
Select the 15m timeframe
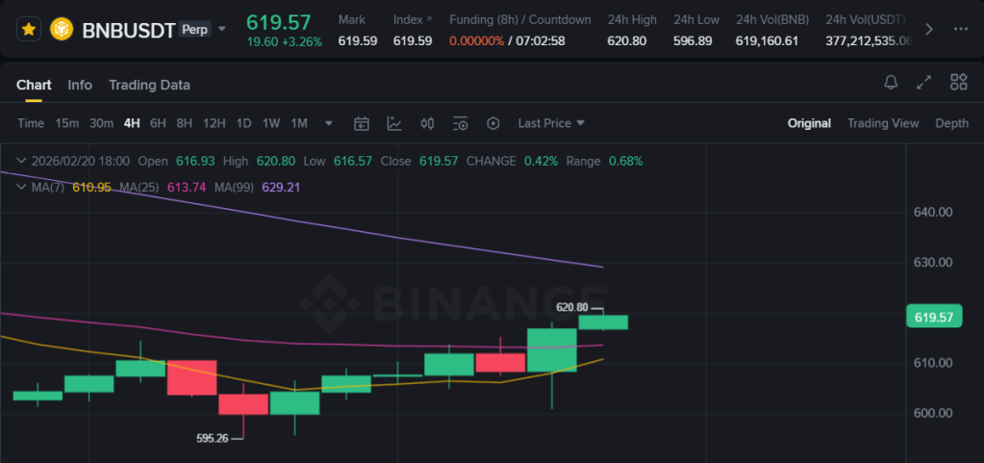pyautogui.click(x=67, y=123)
